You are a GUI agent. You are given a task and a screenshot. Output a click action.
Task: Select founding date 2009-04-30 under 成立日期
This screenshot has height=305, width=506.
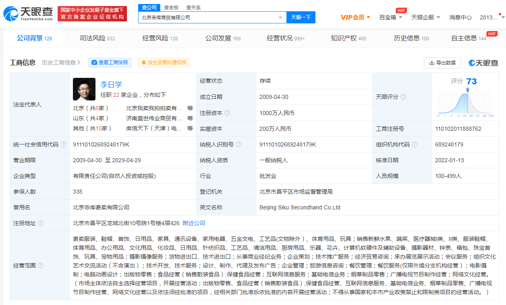click(x=274, y=97)
